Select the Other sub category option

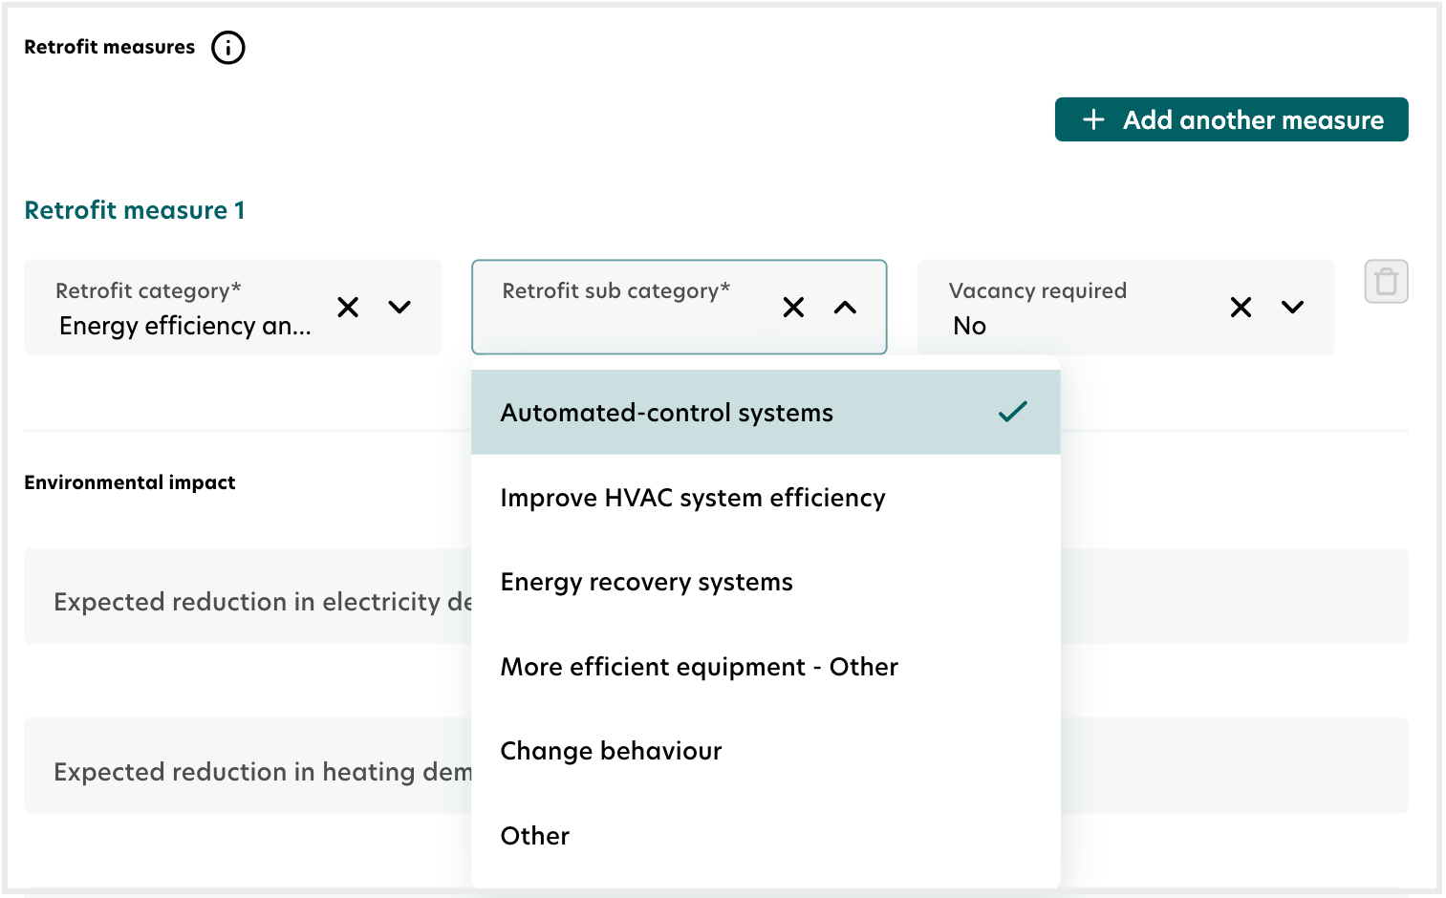(766, 836)
